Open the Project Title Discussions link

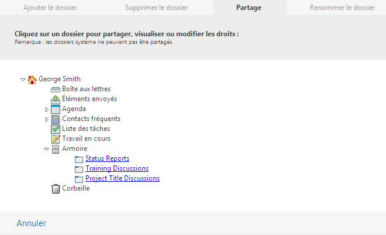coord(122,178)
